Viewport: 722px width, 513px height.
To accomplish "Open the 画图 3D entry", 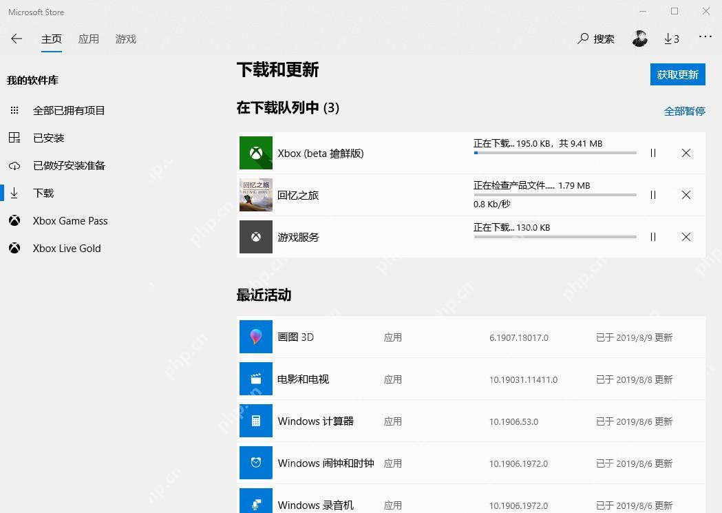I will pos(471,337).
